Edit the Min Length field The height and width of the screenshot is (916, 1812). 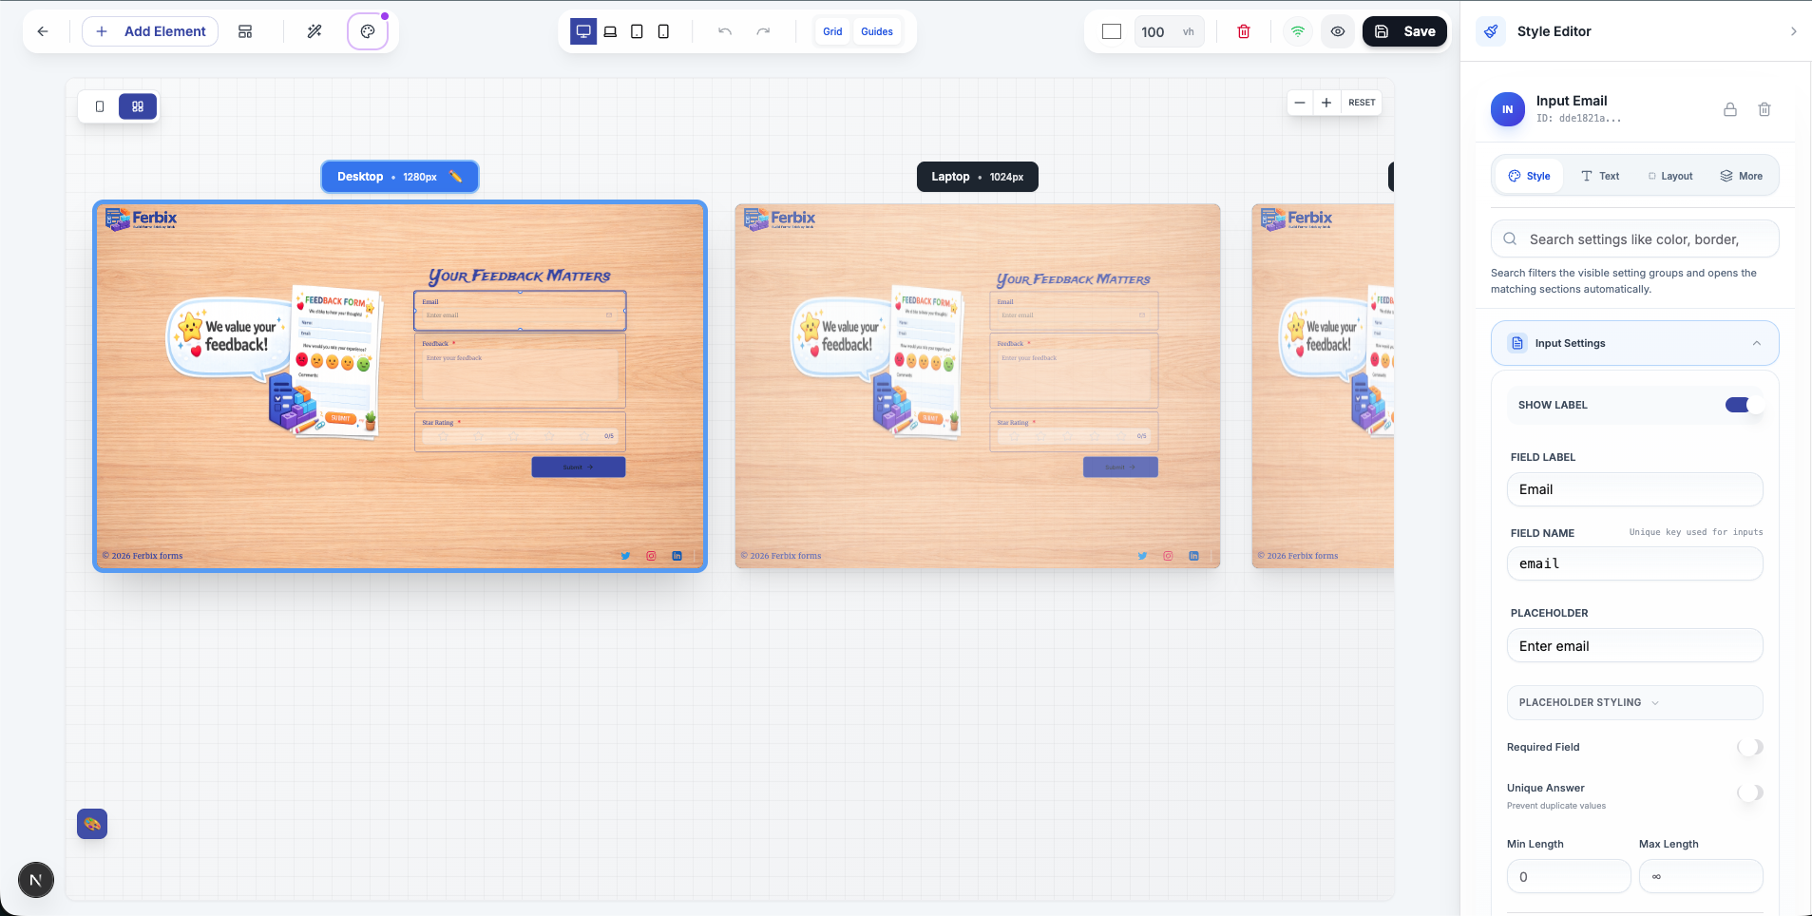click(x=1569, y=877)
